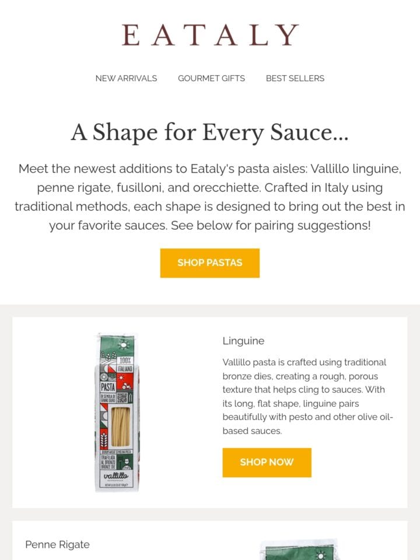
Task: Click the farmer figure icon on package
Action: tap(127, 464)
